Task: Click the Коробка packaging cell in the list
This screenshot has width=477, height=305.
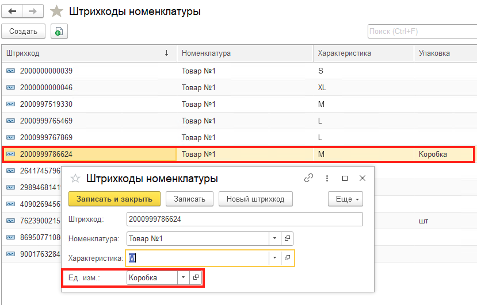Action: coord(444,155)
